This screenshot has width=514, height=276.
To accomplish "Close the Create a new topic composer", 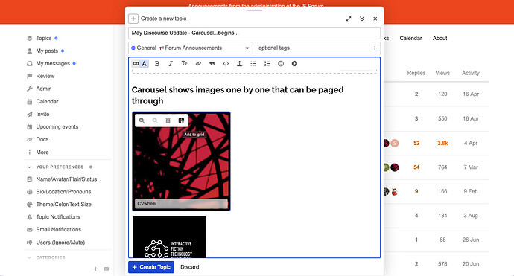I will pos(375,19).
